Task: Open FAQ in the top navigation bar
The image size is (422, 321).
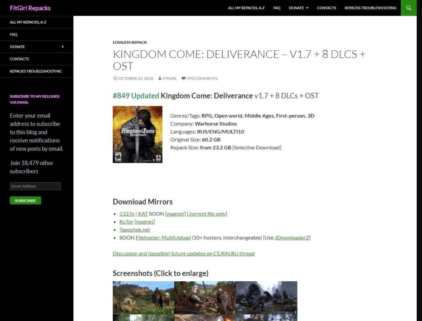Action: [x=277, y=8]
